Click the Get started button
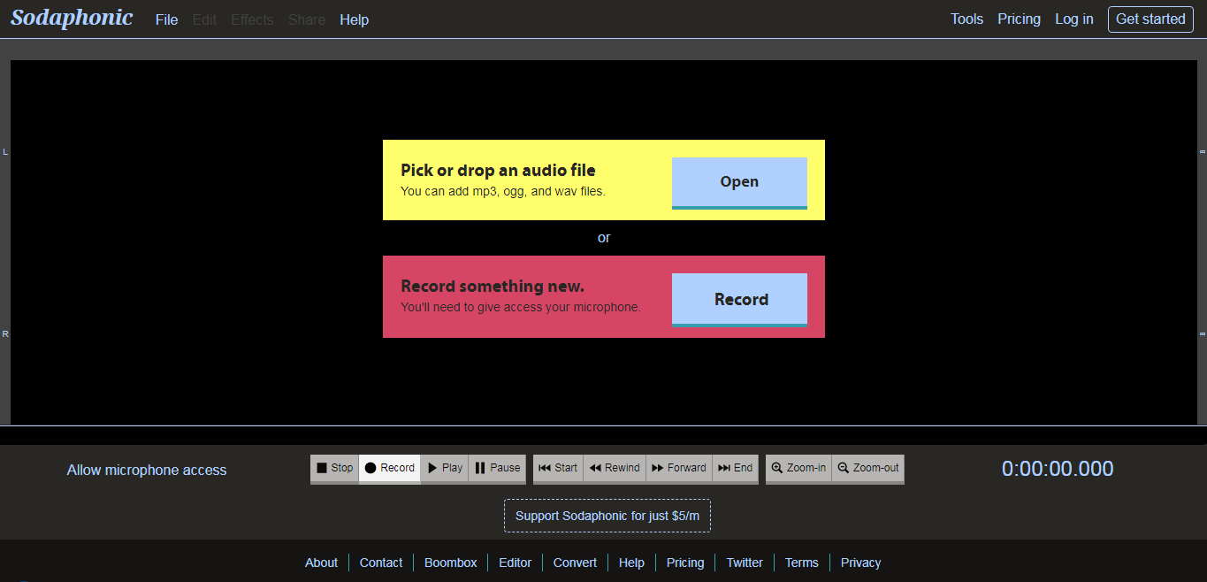The image size is (1207, 582). (1150, 19)
